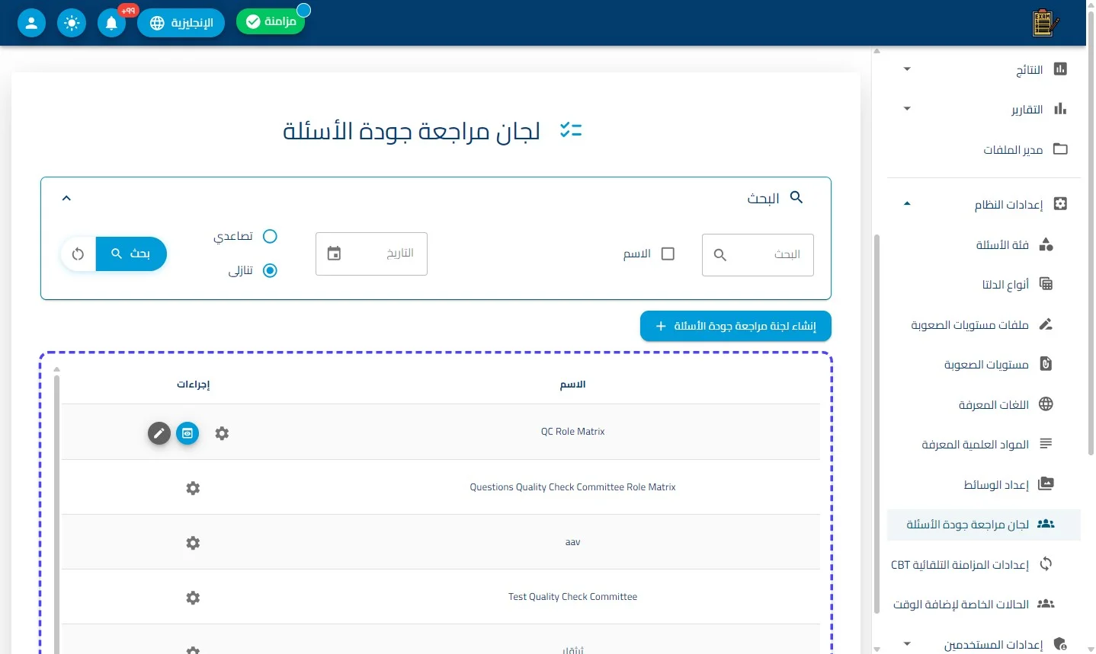
Task: View QC Role Matrix details icon
Action: [187, 433]
